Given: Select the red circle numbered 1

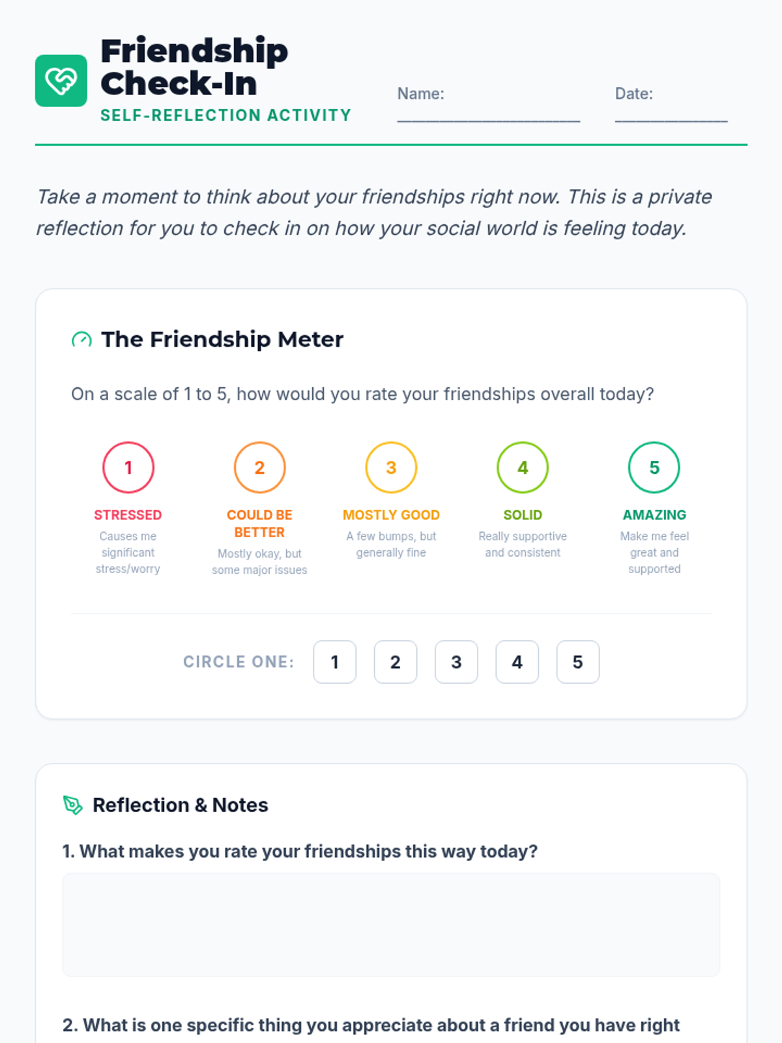Looking at the screenshot, I should point(128,467).
